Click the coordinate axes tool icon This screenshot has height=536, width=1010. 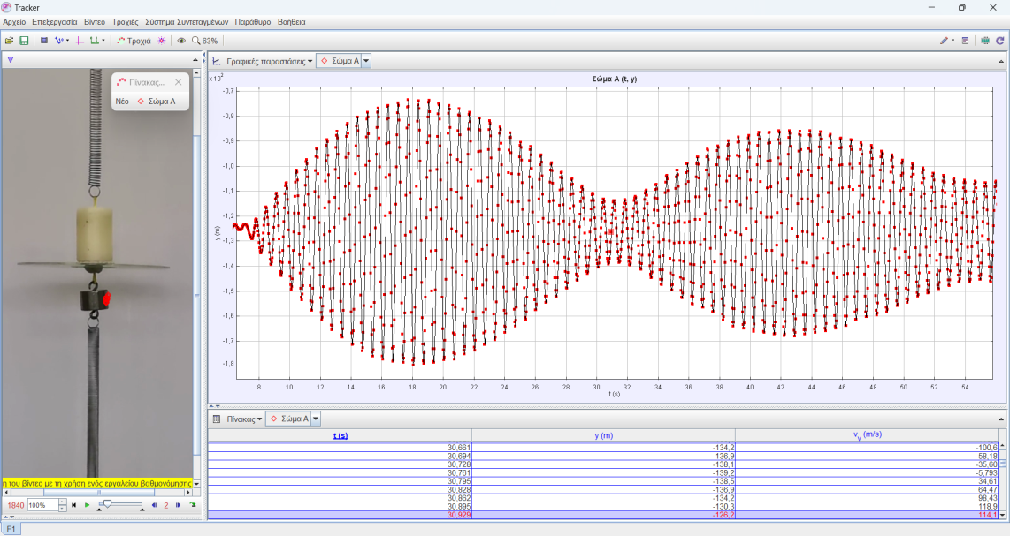(79, 41)
